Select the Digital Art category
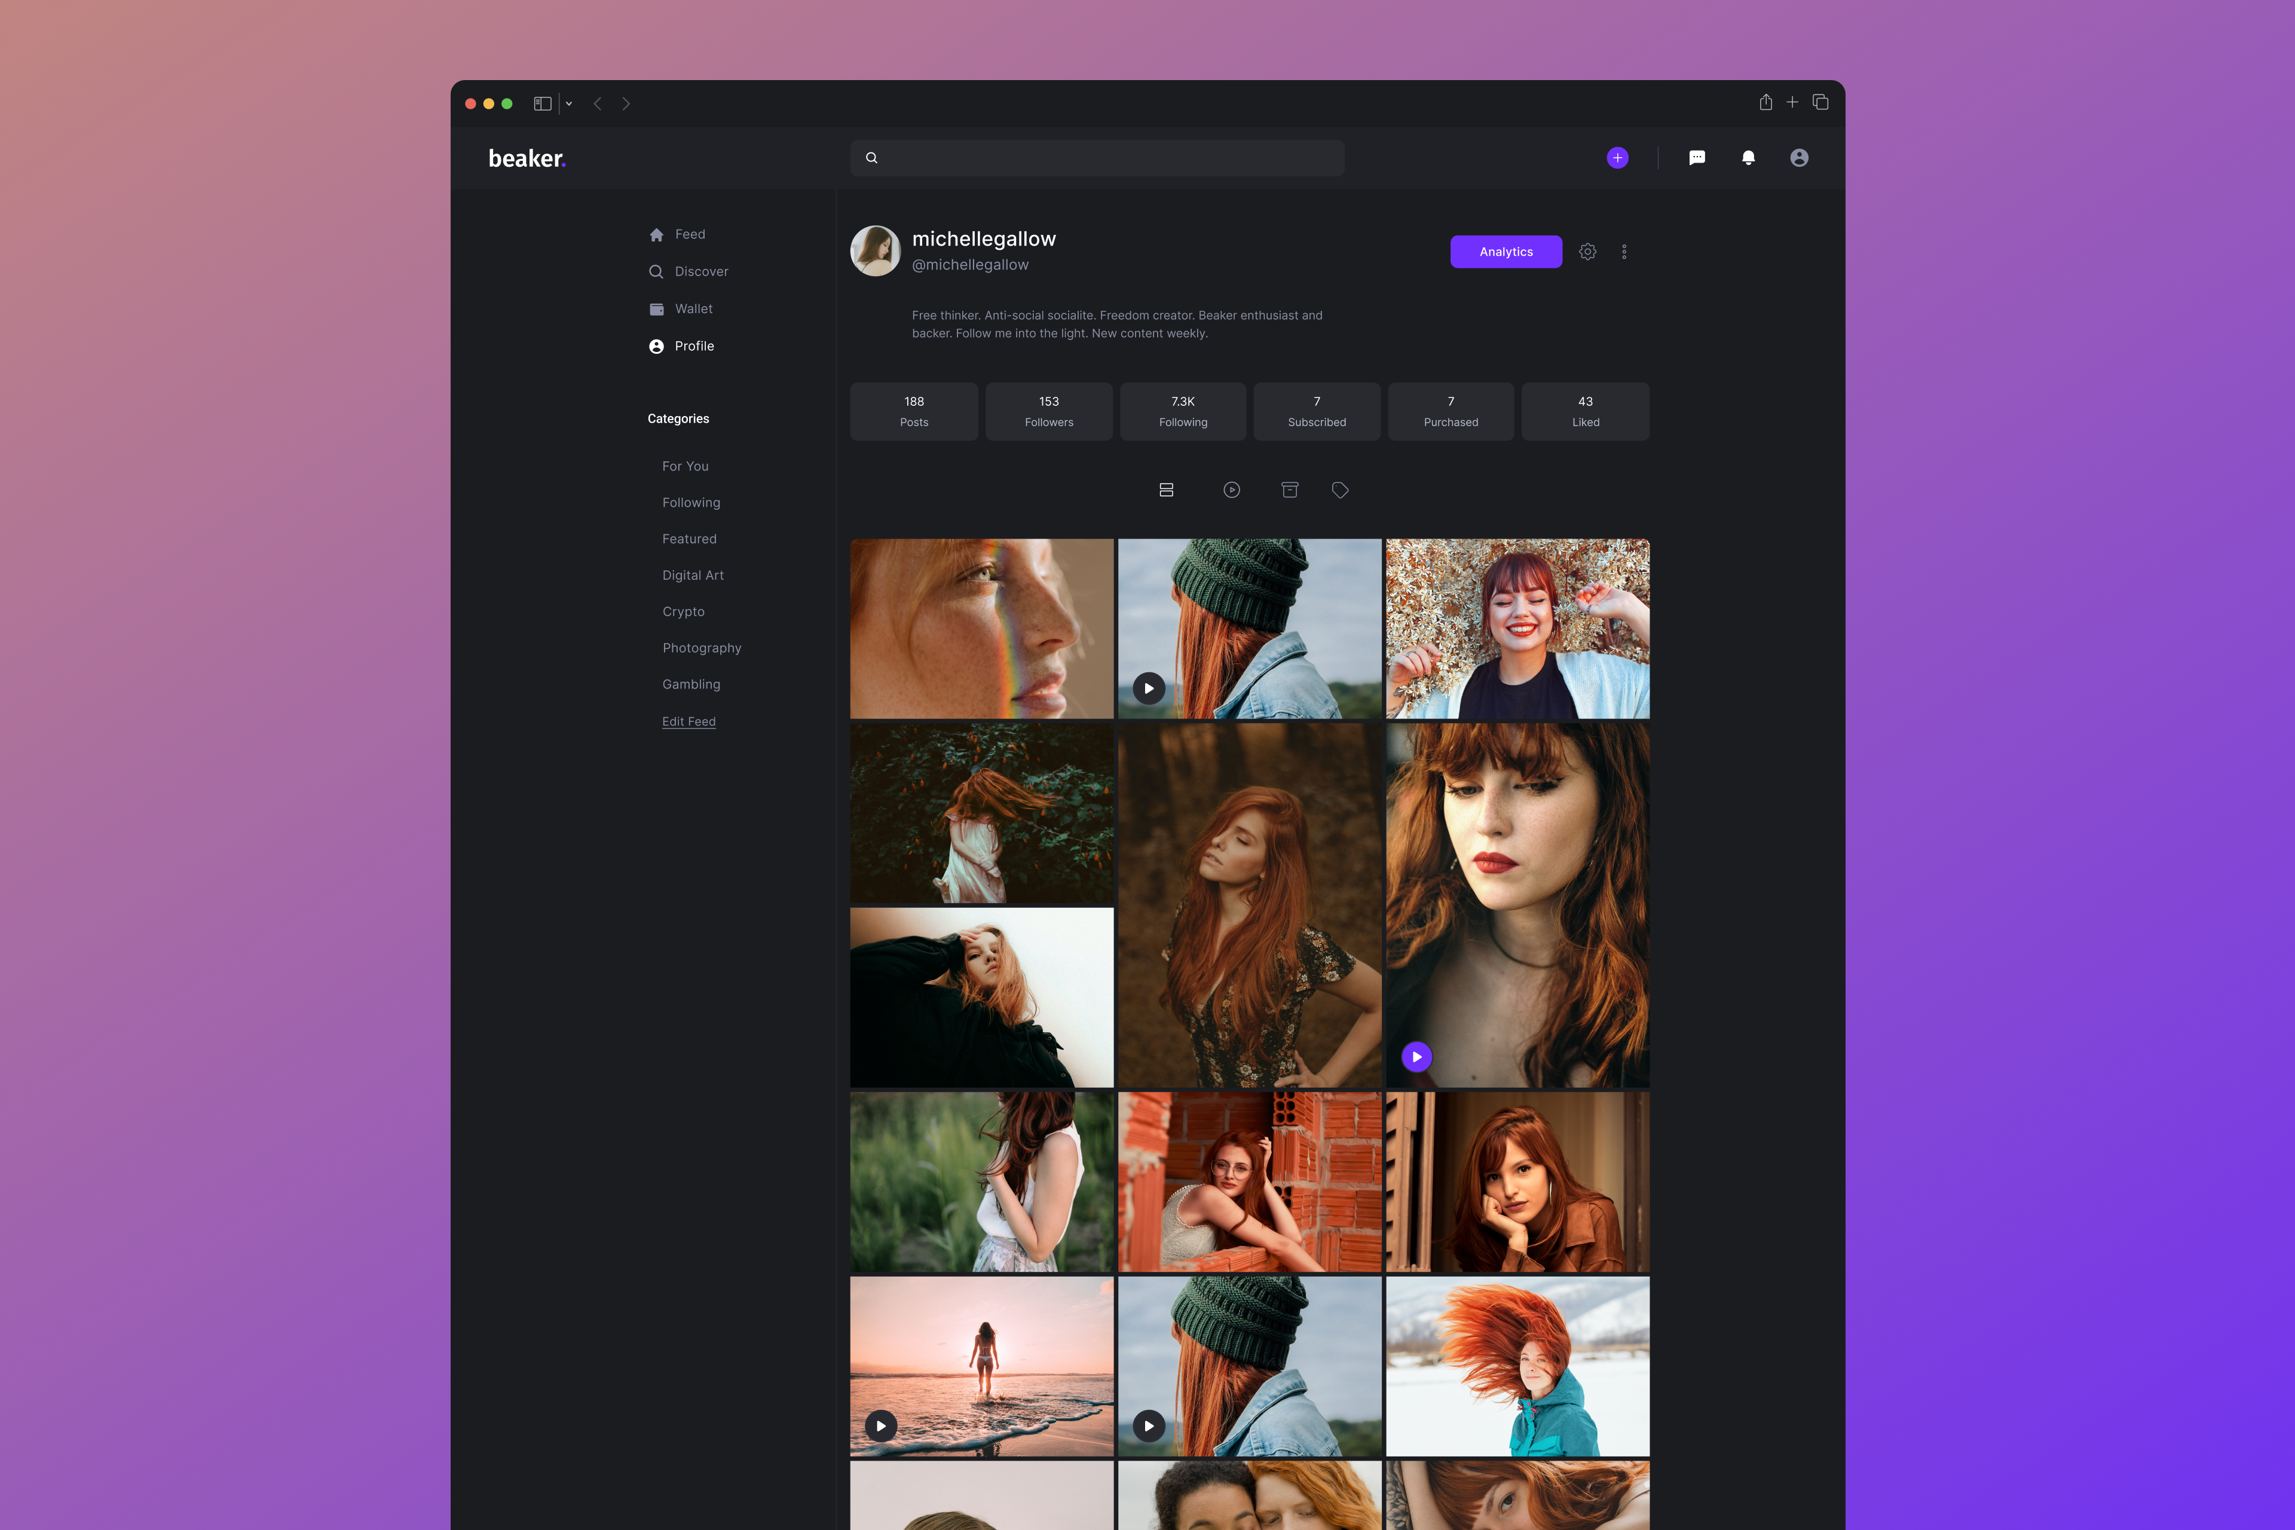 click(x=693, y=576)
